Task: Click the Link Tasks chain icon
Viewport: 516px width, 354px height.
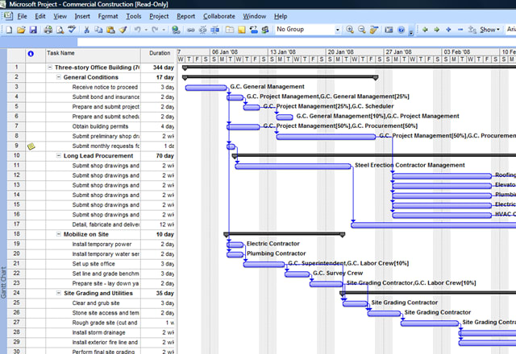Action: (x=191, y=30)
